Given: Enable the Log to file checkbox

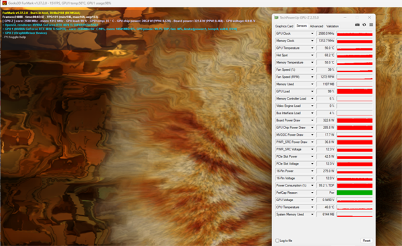Looking at the screenshot, I should click(x=277, y=241).
